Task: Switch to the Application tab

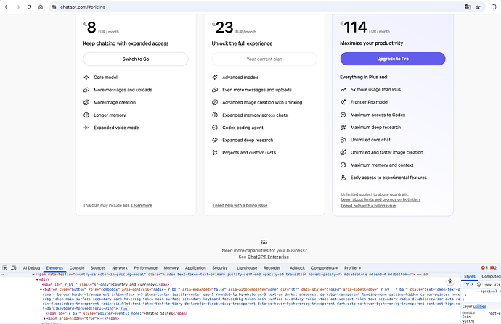Action: click(195, 268)
